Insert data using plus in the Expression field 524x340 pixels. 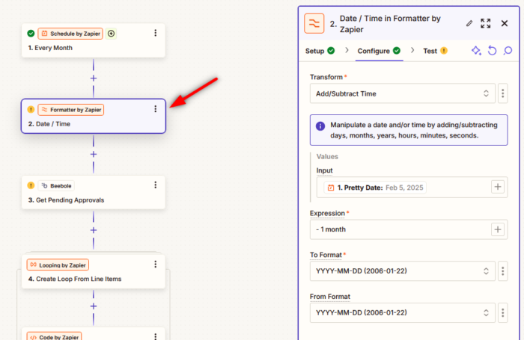click(498, 229)
